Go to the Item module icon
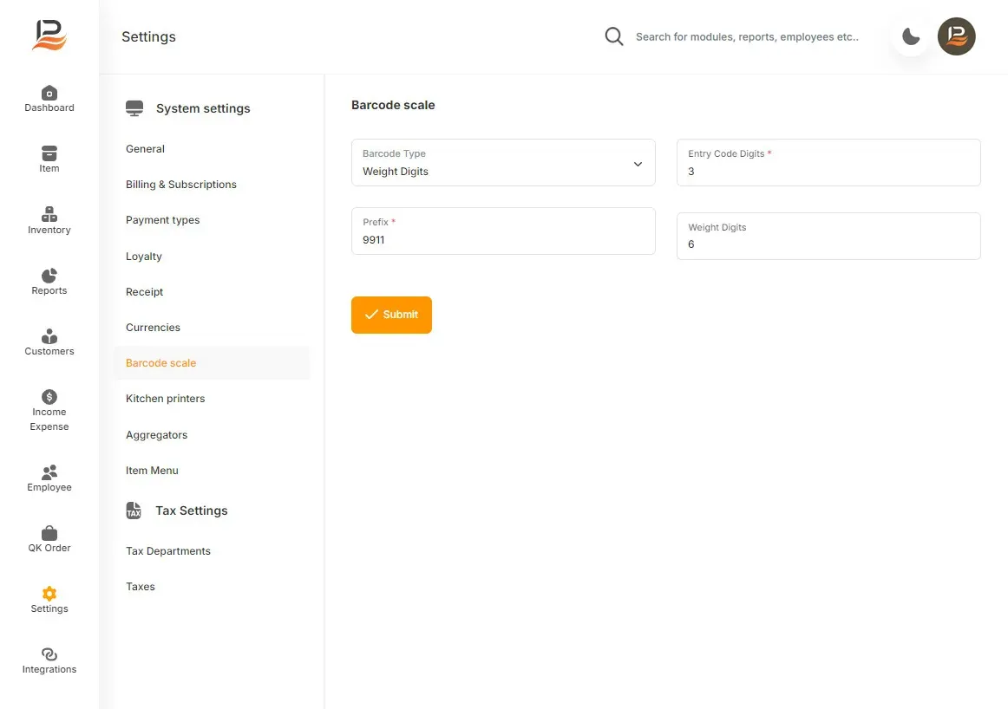1008x709 pixels. point(49,153)
